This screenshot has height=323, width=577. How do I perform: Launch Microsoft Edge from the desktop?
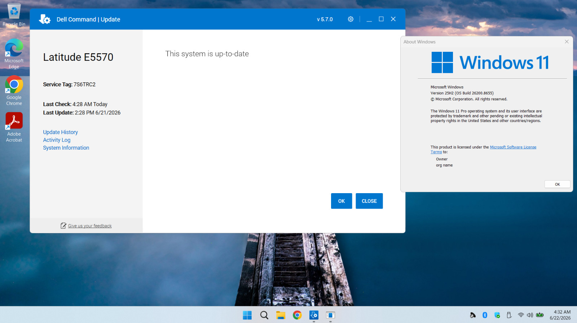click(x=14, y=54)
